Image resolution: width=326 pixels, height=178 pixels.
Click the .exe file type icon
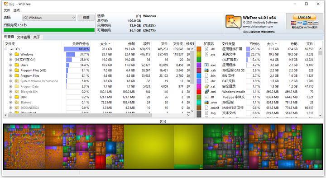pyautogui.click(x=206, y=65)
